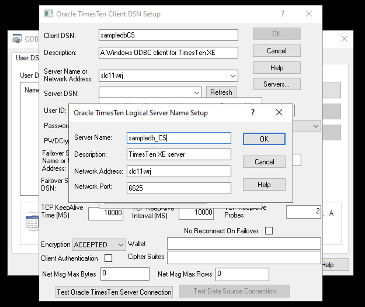Screen dimensions: 365x307
Task: Click the Server Name field containing sampledb_CS
Action: pos(179,138)
